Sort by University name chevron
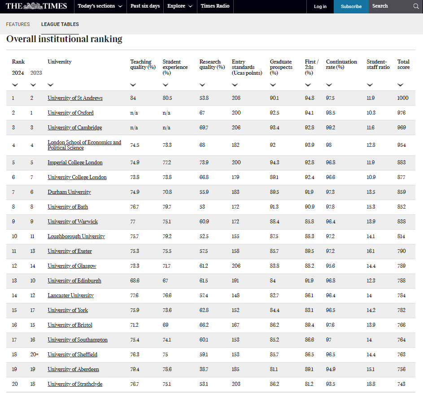The width and height of the screenshot is (423, 393). [50, 85]
